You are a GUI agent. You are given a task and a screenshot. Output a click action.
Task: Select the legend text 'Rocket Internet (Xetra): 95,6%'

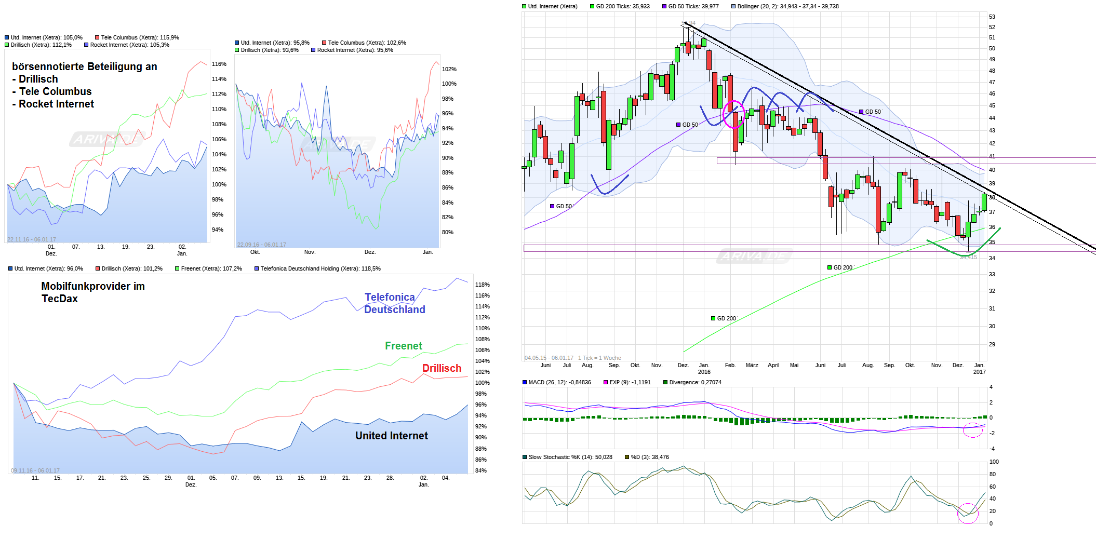[355, 50]
